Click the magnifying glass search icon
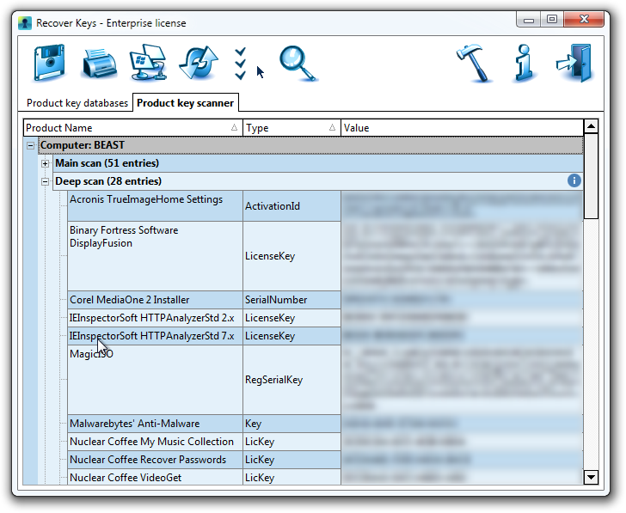 click(298, 64)
